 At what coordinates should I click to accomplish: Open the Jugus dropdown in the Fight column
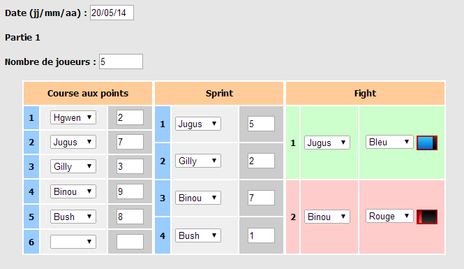pyautogui.click(x=327, y=143)
